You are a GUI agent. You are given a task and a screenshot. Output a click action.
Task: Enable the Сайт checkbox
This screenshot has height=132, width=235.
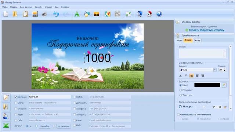(16, 120)
